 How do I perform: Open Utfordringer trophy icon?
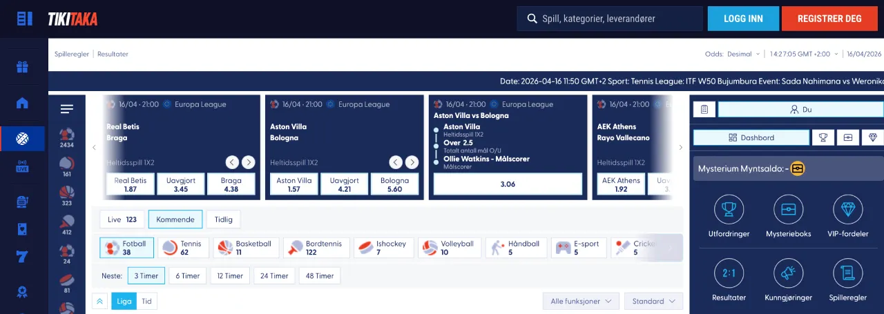coord(729,210)
